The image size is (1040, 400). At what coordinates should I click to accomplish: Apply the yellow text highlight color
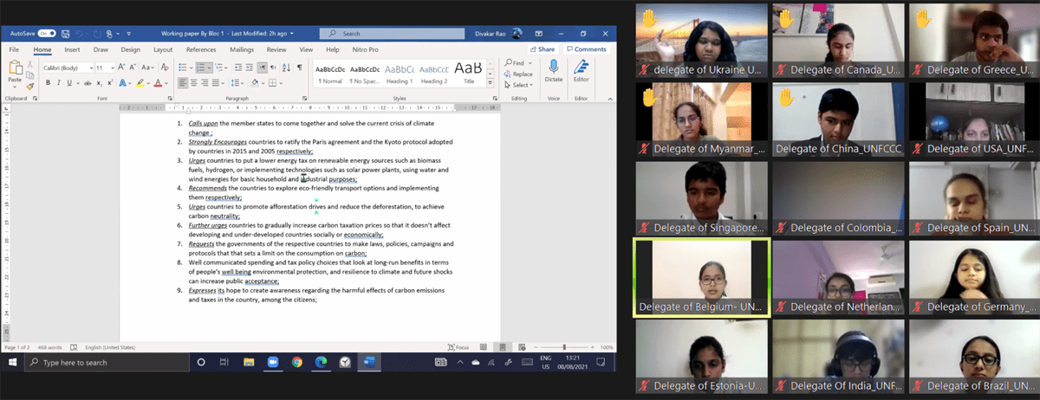coord(140,83)
